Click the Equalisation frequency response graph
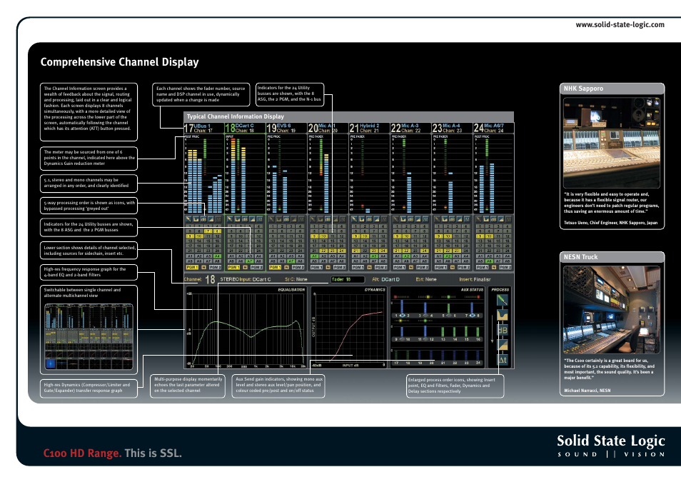The image size is (681, 482). [247, 327]
